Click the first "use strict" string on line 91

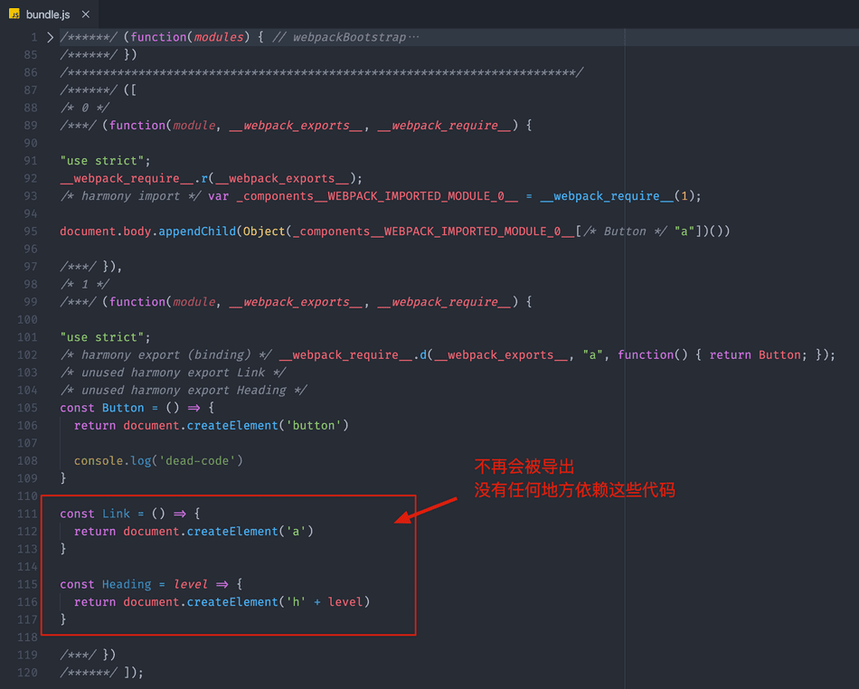coord(99,161)
